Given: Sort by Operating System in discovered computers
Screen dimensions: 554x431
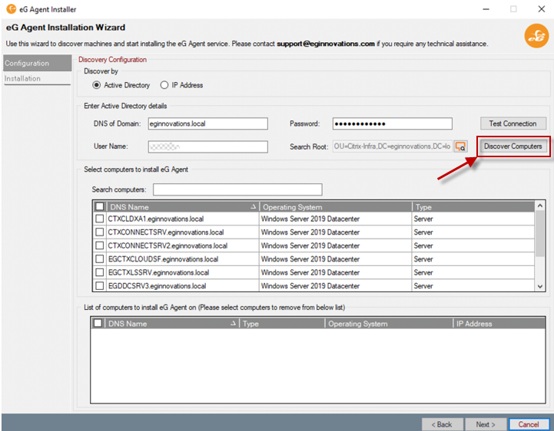Looking at the screenshot, I should coord(336,207).
